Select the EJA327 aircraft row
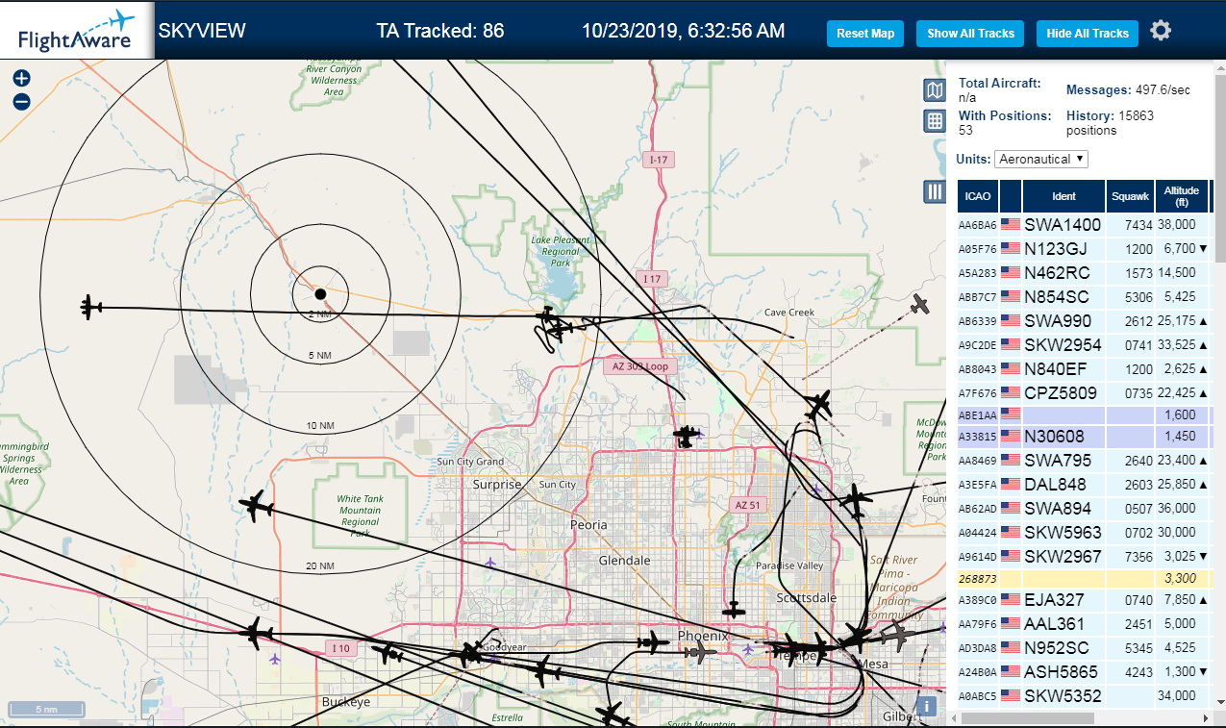Screen dimensions: 1226x728 coord(1084,600)
